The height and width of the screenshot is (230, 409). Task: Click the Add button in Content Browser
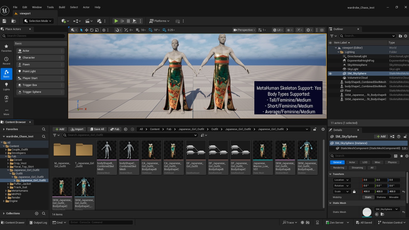[x=60, y=129]
